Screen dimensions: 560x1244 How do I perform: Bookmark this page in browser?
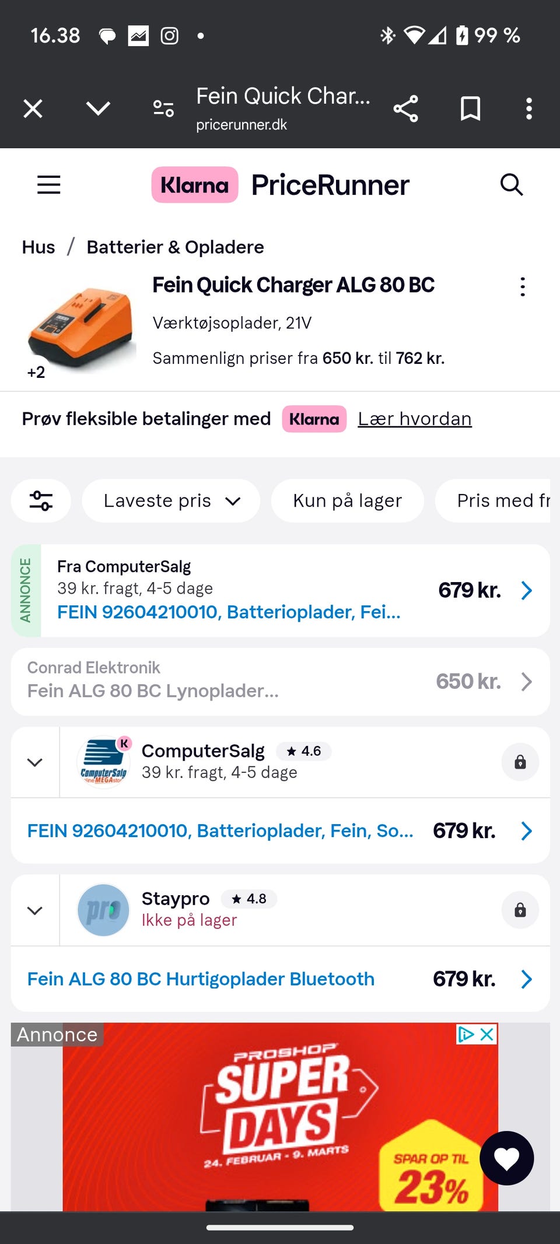click(470, 108)
